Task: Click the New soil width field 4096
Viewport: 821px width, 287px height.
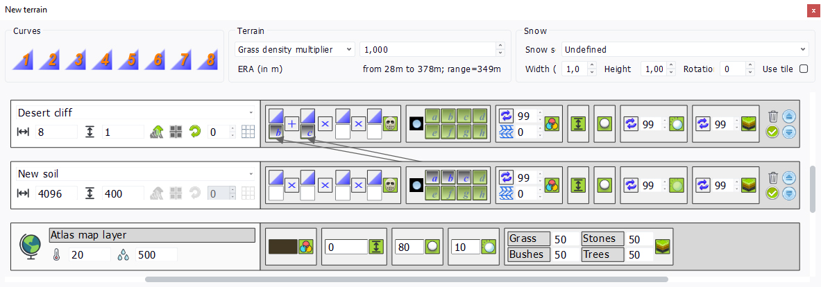Action: pyautogui.click(x=57, y=193)
